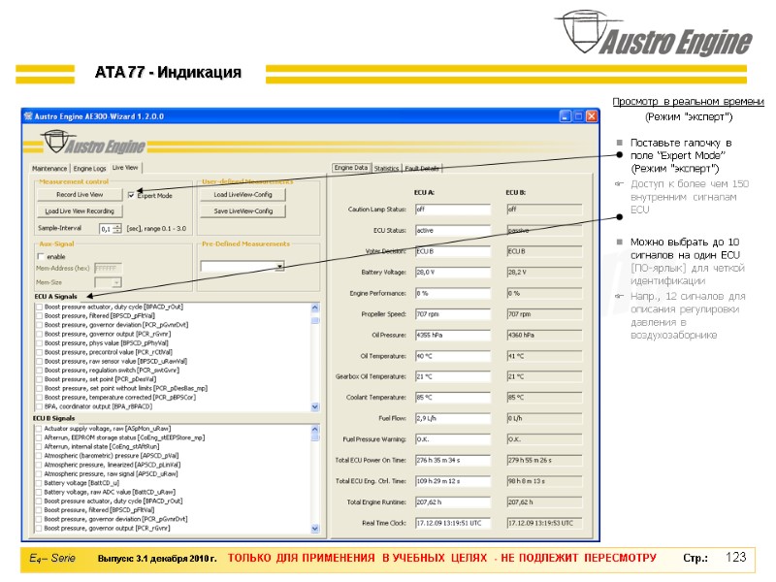Click the application icon in title bar
The width and height of the screenshot is (776, 582).
(x=28, y=116)
